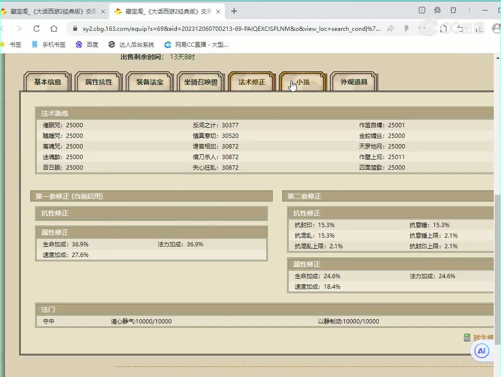The height and width of the screenshot is (377, 501).
Task: Click the 第一套修正 (当前启用) header
Action: 151,196
